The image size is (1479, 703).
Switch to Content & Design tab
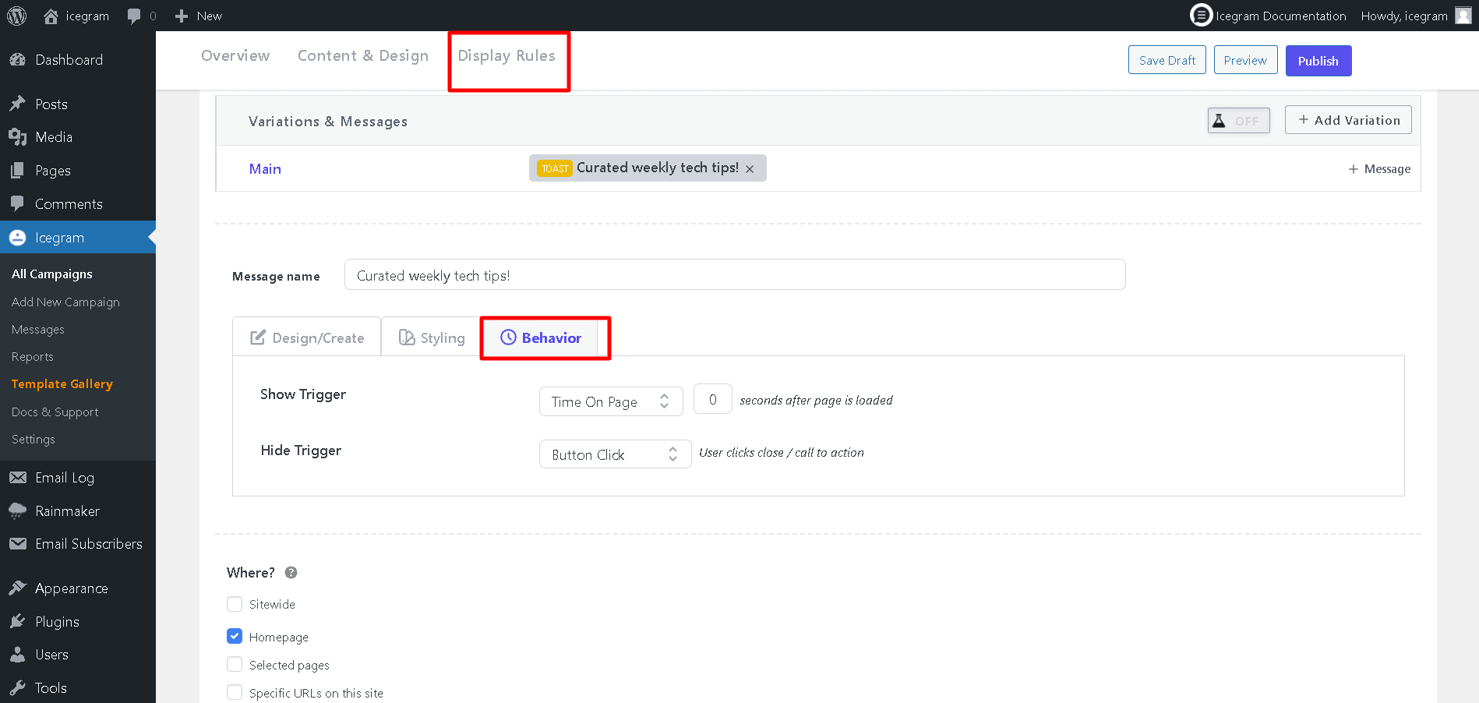point(363,56)
